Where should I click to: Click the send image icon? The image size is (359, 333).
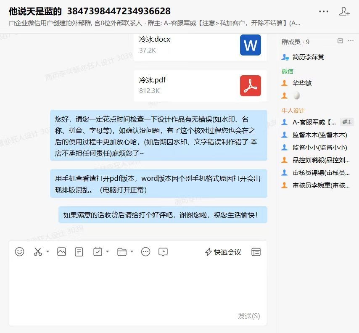pyautogui.click(x=62, y=252)
